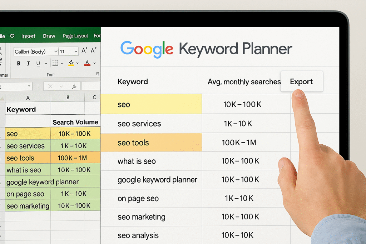Select 'on page seo' keyword in Keyword Planner
Viewport: 366px width, 244px height.
coord(138,199)
